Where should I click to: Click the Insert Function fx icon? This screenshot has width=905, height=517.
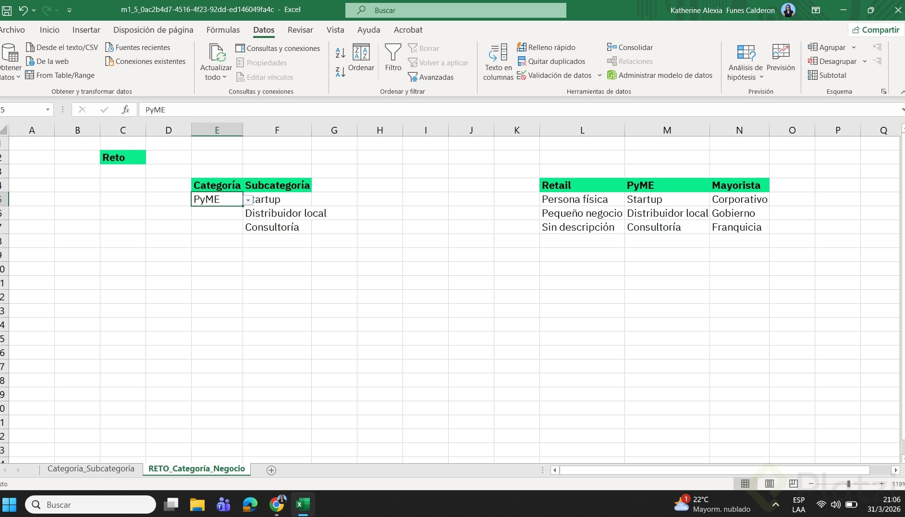[125, 110]
